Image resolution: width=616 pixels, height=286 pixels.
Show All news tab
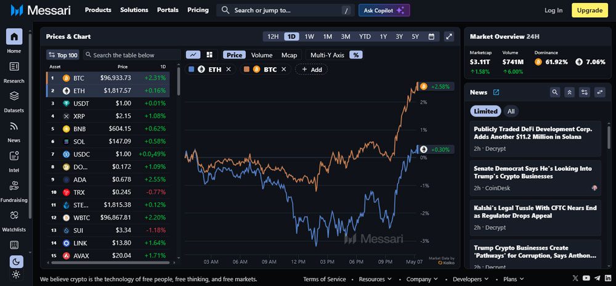point(511,111)
